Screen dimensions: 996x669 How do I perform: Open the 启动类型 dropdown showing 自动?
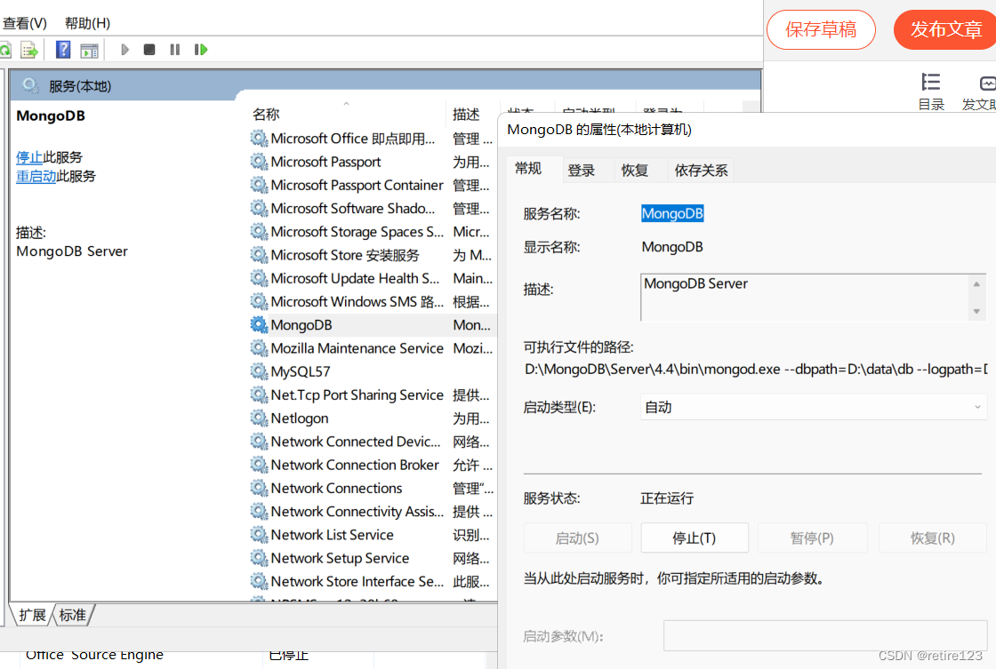pos(814,407)
